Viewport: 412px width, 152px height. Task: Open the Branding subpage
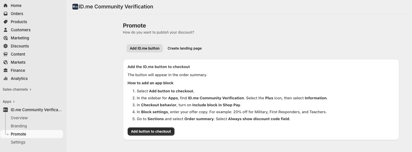[x=19, y=126]
